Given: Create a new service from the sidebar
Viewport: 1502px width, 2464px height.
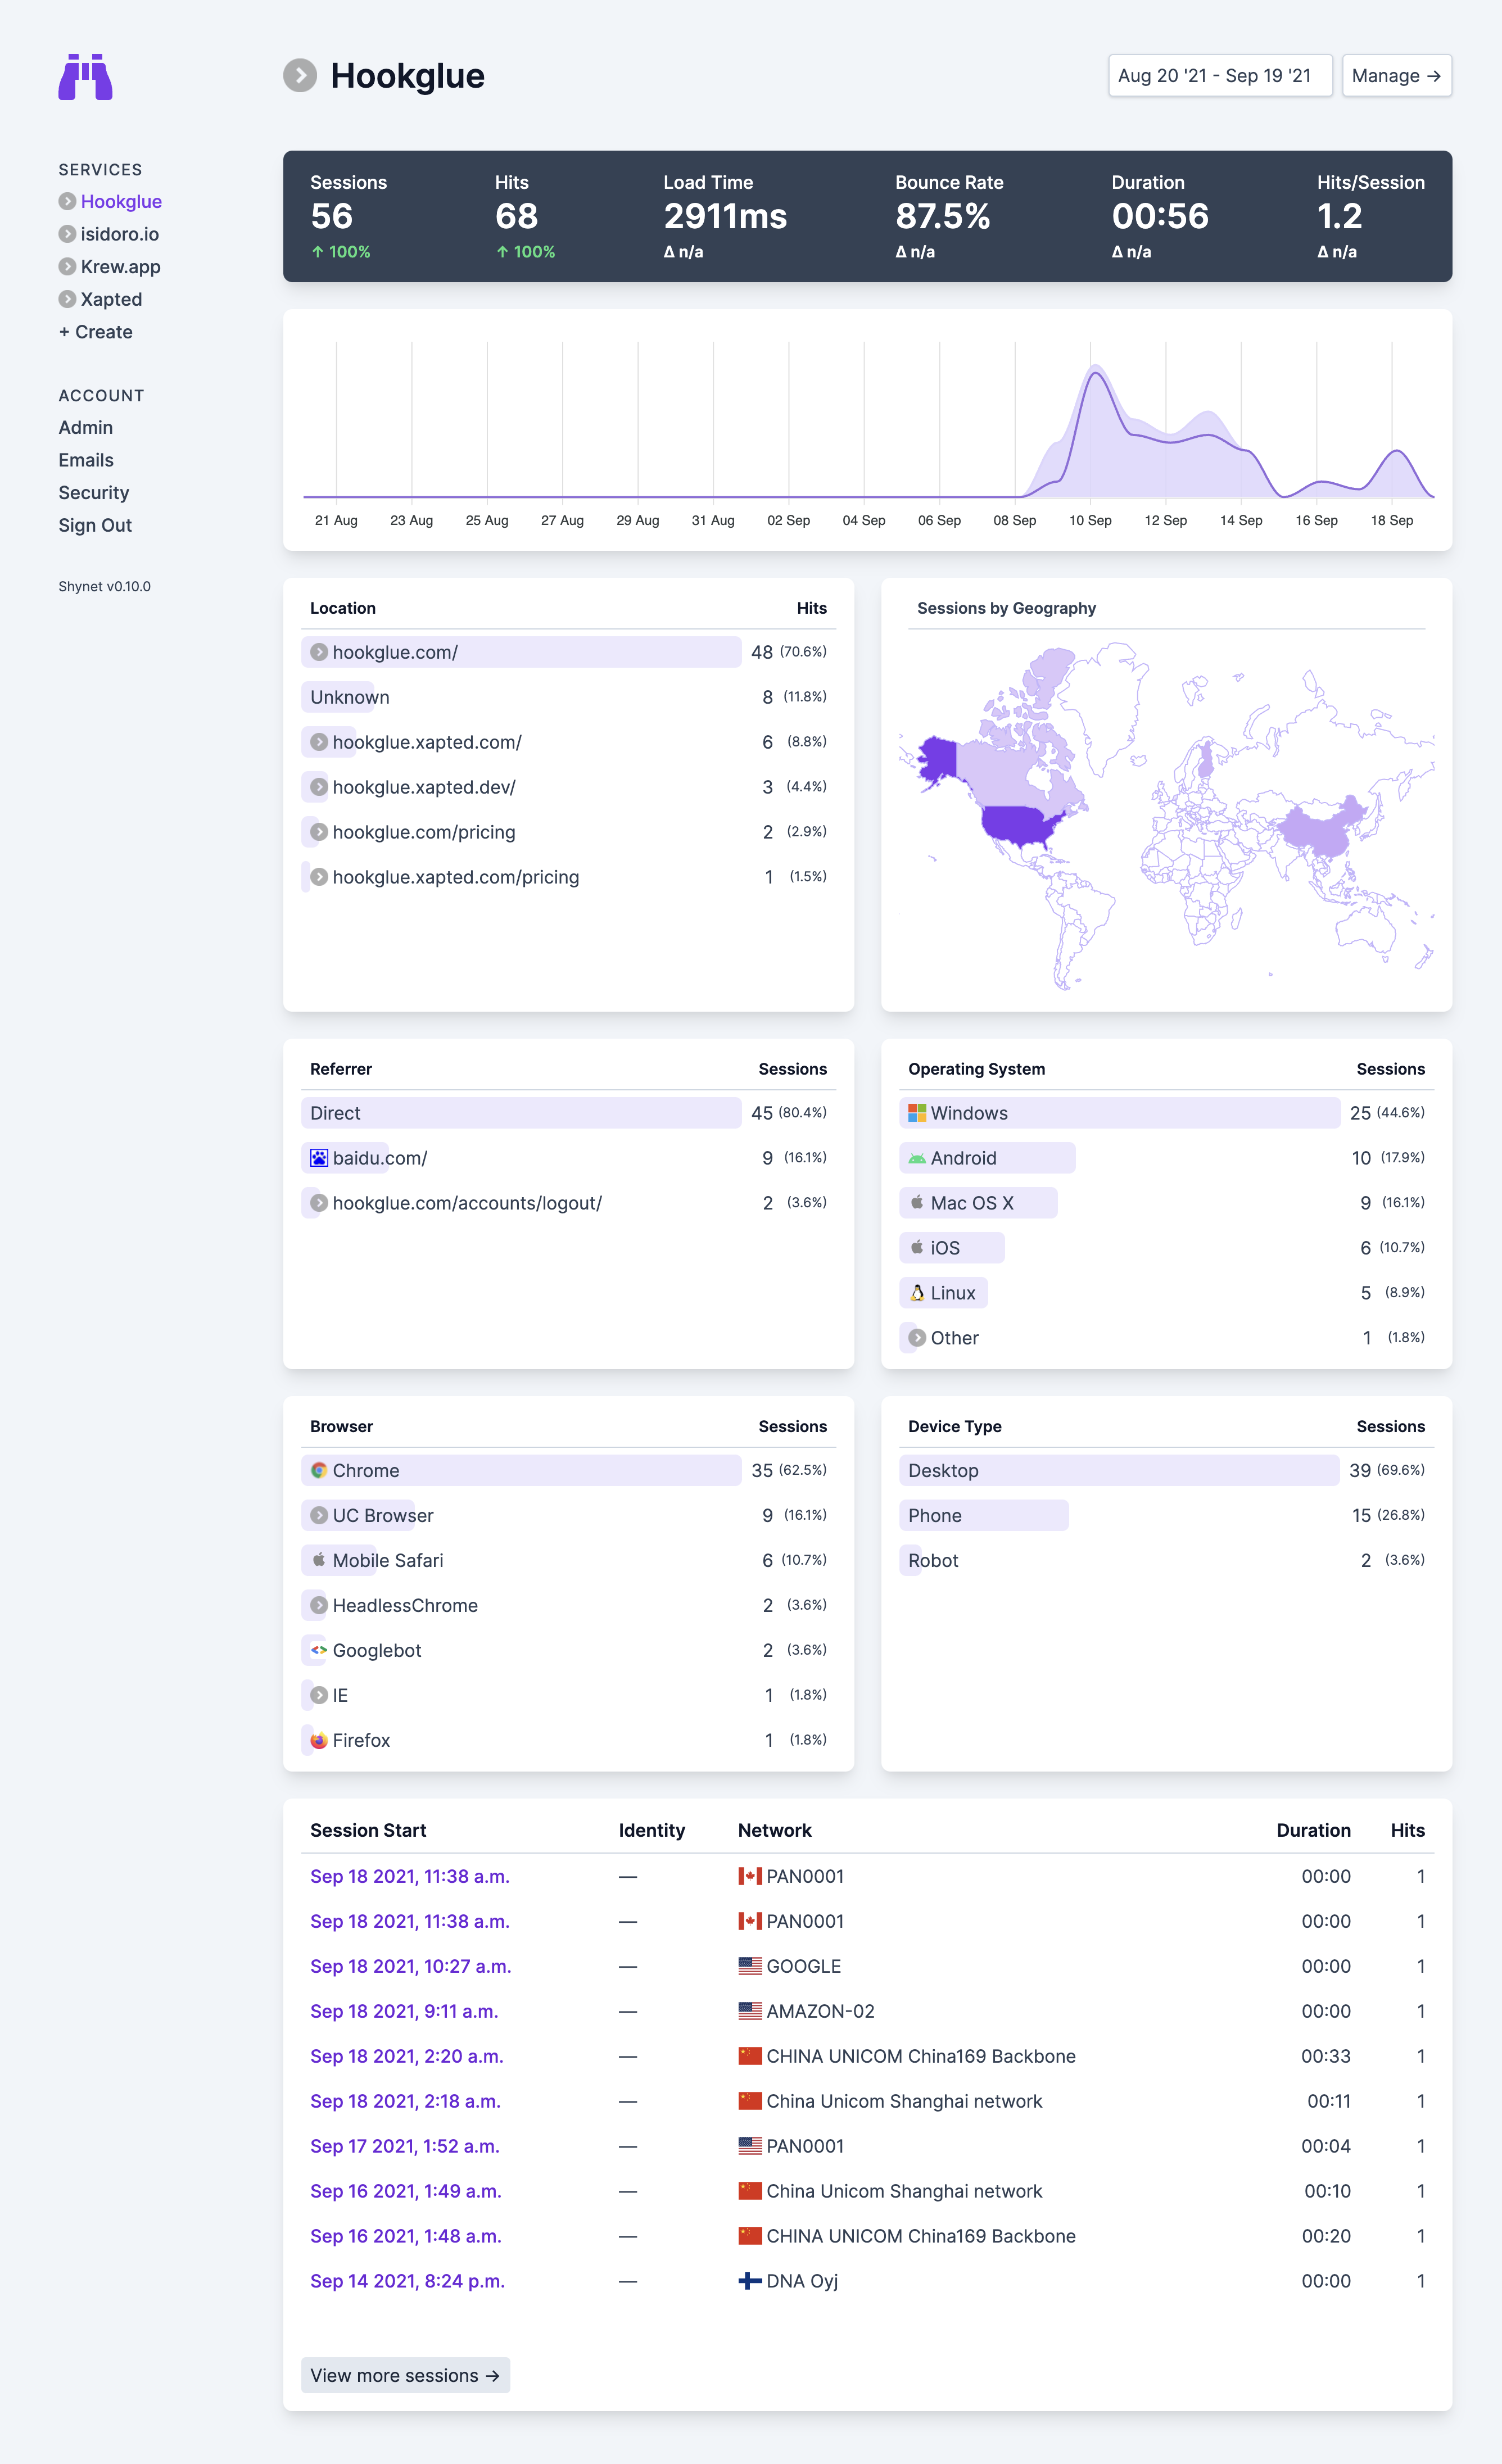Looking at the screenshot, I should [x=96, y=332].
